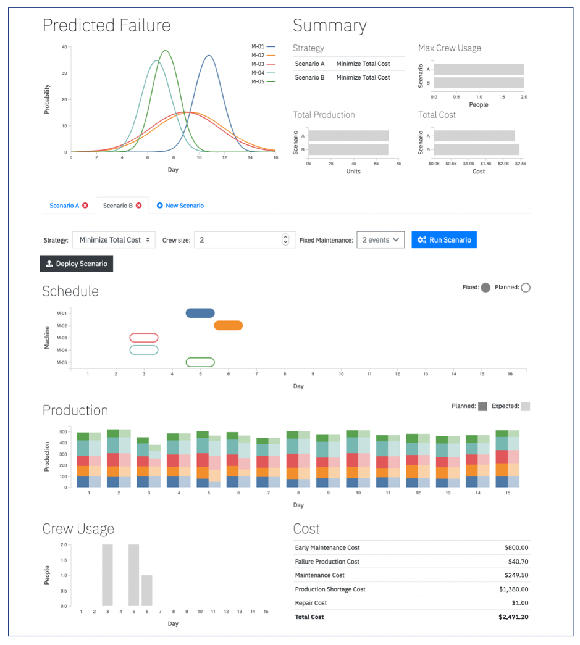This screenshot has height=645, width=580.
Task: Click the Crew Usage section heading
Action: point(78,529)
